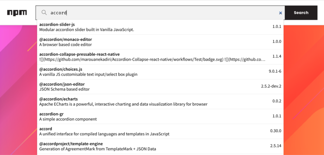The height and width of the screenshot is (155, 324).
Task: Select the accord package suggestion
Action: 46,129
